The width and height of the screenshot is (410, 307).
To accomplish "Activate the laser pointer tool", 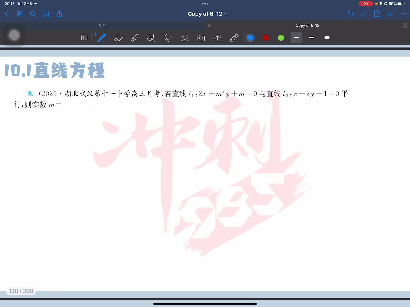I will coord(234,38).
